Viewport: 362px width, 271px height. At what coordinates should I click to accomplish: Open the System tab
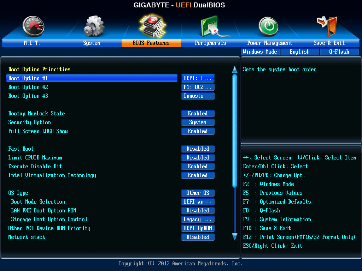[92, 43]
